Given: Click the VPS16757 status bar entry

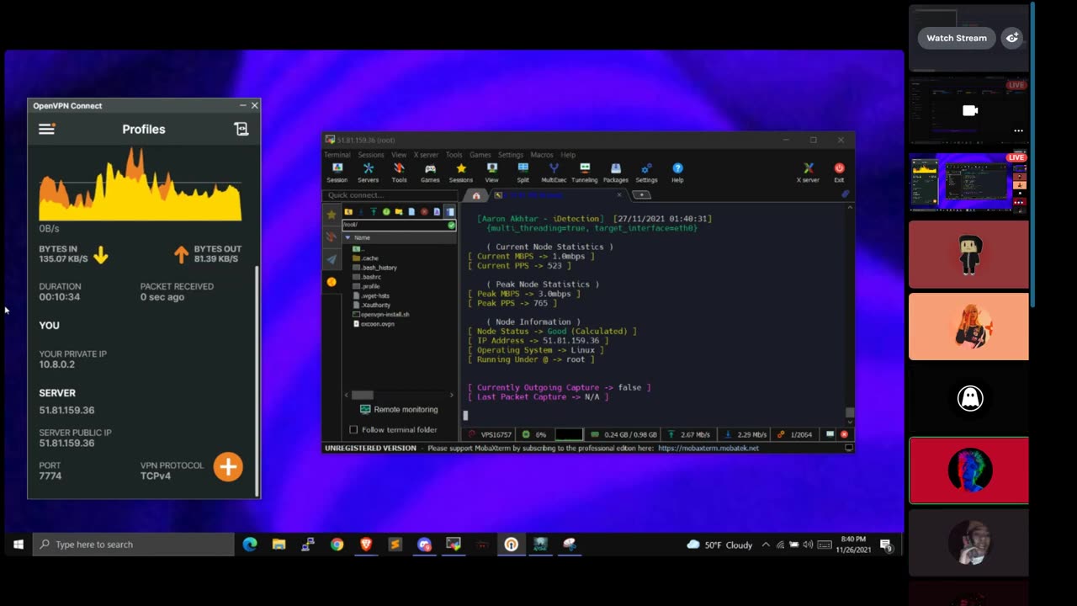Looking at the screenshot, I should click(490, 434).
